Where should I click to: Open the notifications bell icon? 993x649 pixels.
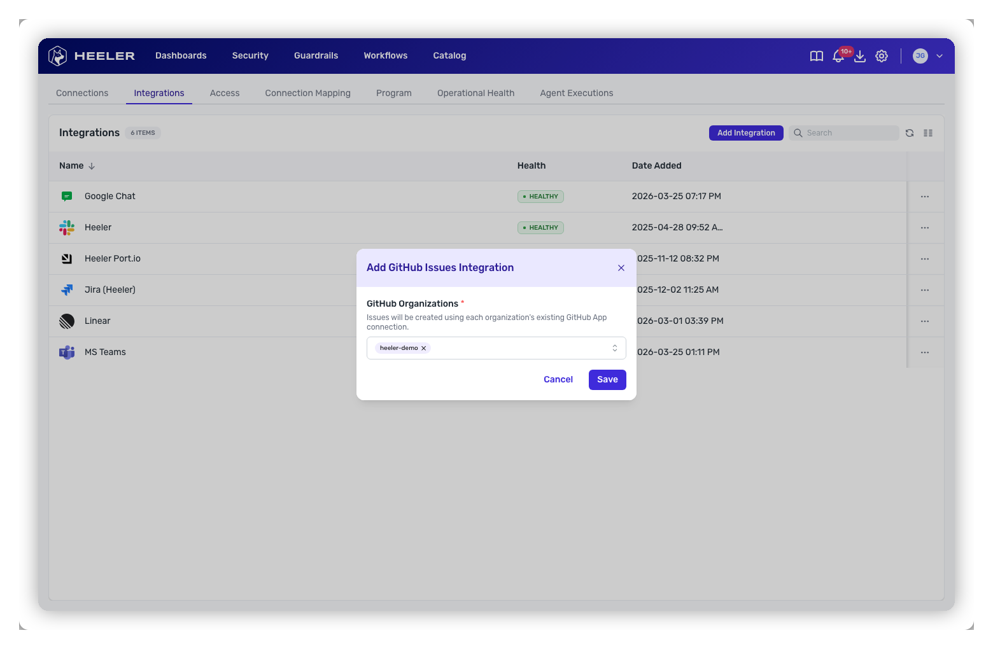pos(838,56)
